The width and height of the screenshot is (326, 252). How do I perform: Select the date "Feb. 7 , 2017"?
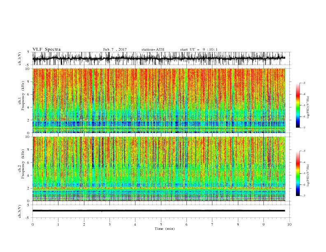pos(115,49)
